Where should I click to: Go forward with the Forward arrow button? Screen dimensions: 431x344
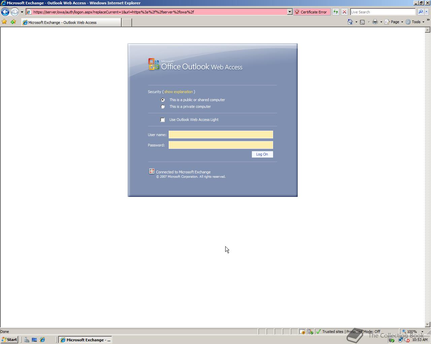[x=14, y=12]
